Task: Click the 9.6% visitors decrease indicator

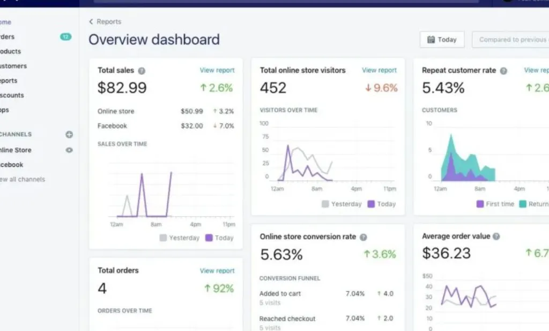Action: [x=381, y=88]
